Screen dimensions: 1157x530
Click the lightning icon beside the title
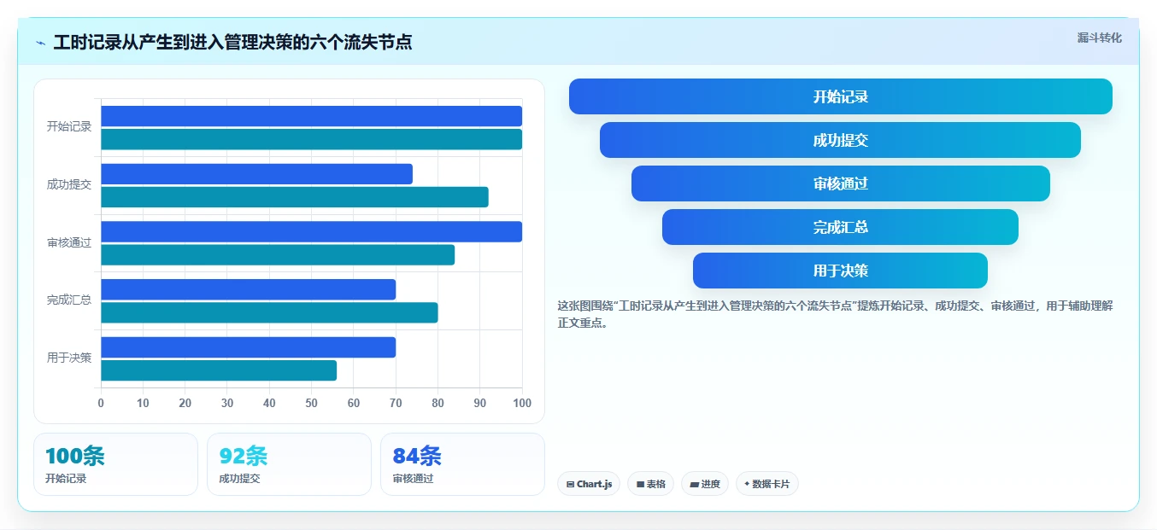41,43
